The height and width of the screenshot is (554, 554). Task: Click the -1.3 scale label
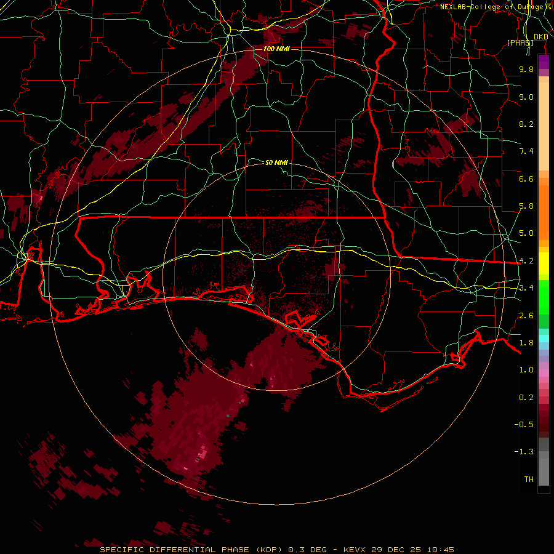524,452
